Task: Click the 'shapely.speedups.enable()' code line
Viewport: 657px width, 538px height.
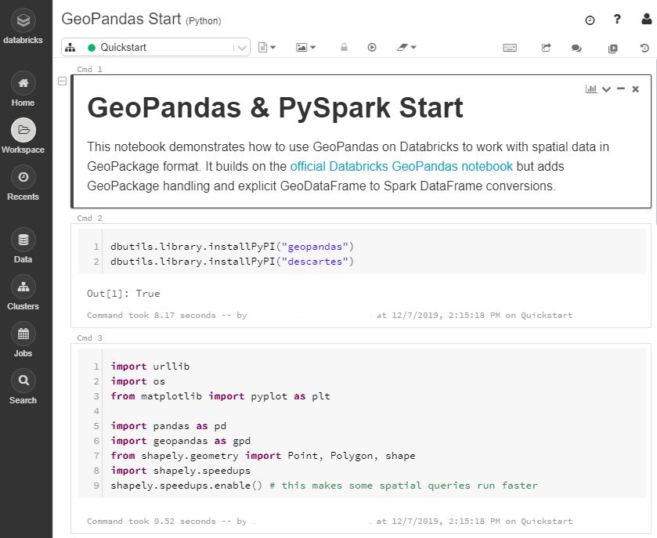Action: click(x=324, y=486)
